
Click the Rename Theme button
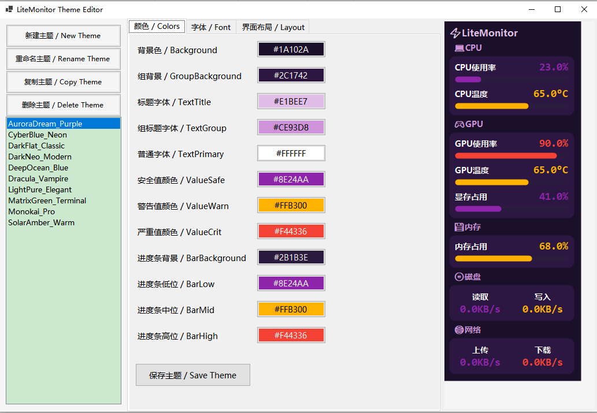pos(64,59)
